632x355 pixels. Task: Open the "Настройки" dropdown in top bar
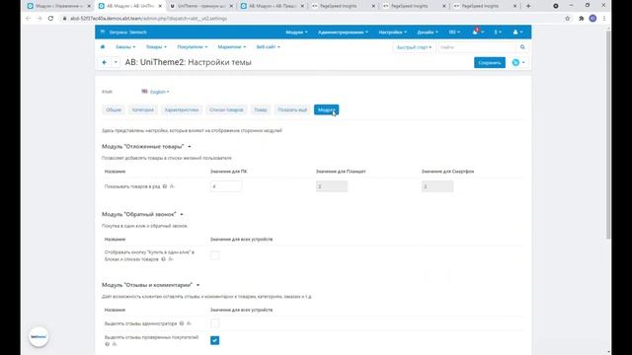[x=393, y=32]
